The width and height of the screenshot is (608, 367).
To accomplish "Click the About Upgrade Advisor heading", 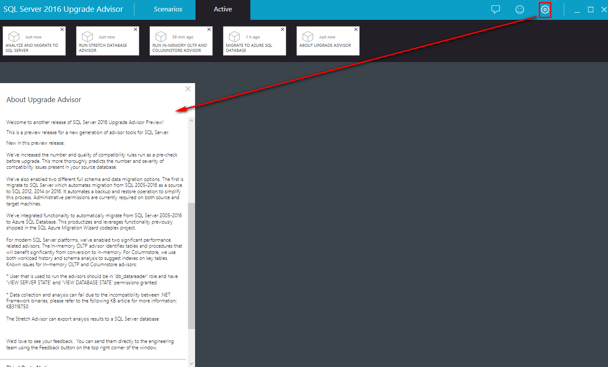I will (x=44, y=100).
